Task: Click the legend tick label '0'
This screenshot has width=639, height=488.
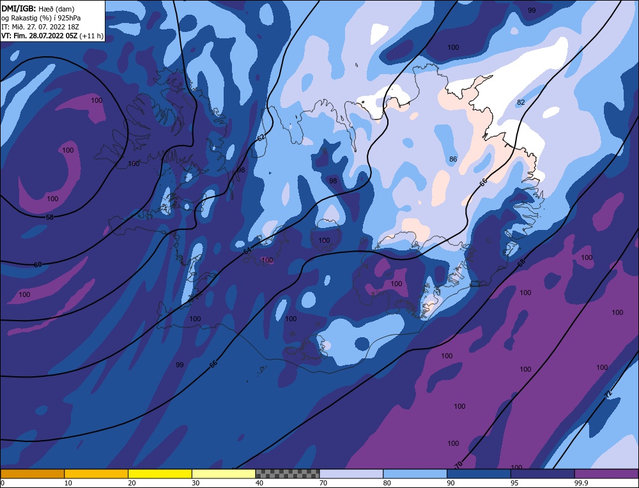Action: 3,483
